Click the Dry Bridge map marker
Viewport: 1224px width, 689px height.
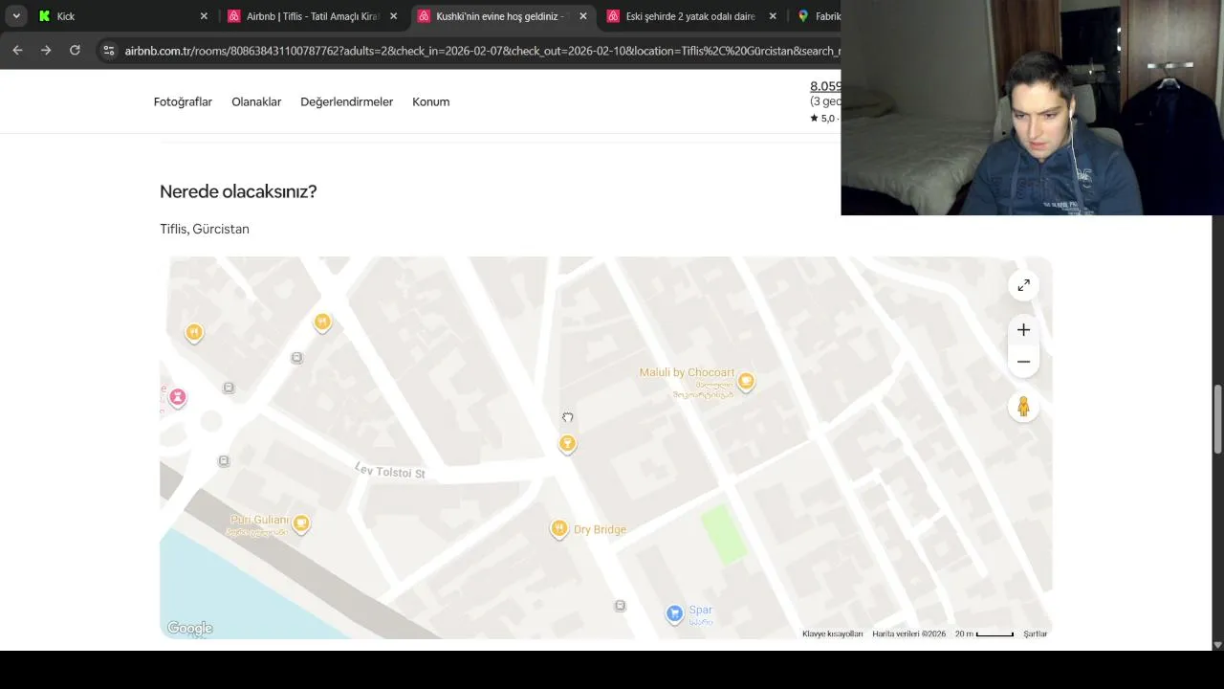(x=559, y=529)
